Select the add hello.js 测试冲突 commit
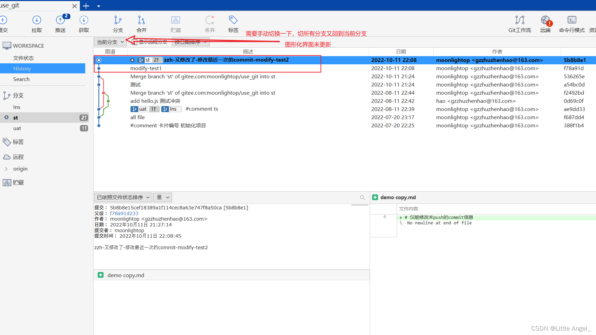Screen dimensions: 596x335 [345, 101]
